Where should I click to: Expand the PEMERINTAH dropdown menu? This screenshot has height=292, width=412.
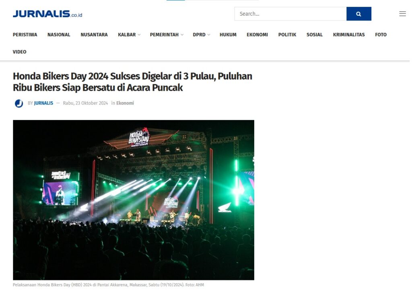pyautogui.click(x=167, y=35)
